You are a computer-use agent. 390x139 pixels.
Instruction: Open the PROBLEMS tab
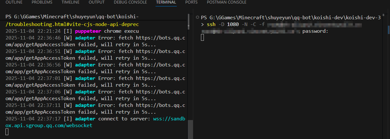42,2
